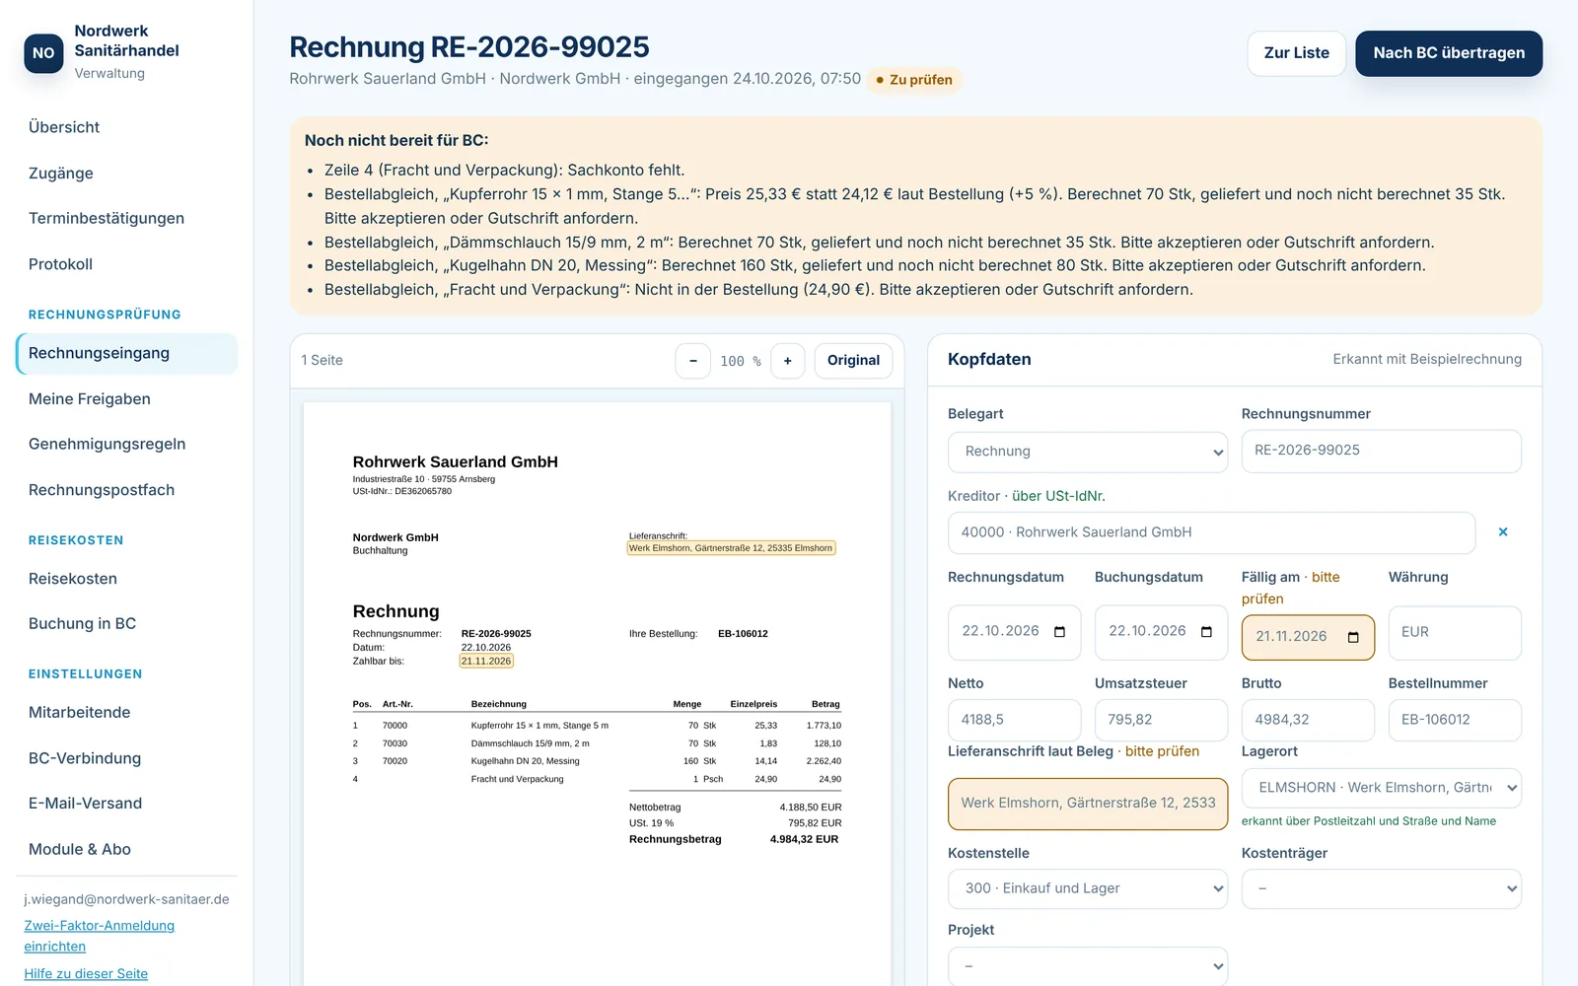The height and width of the screenshot is (986, 1578).
Task: Open the calendar picker for Fällig am
Action: [1353, 637]
